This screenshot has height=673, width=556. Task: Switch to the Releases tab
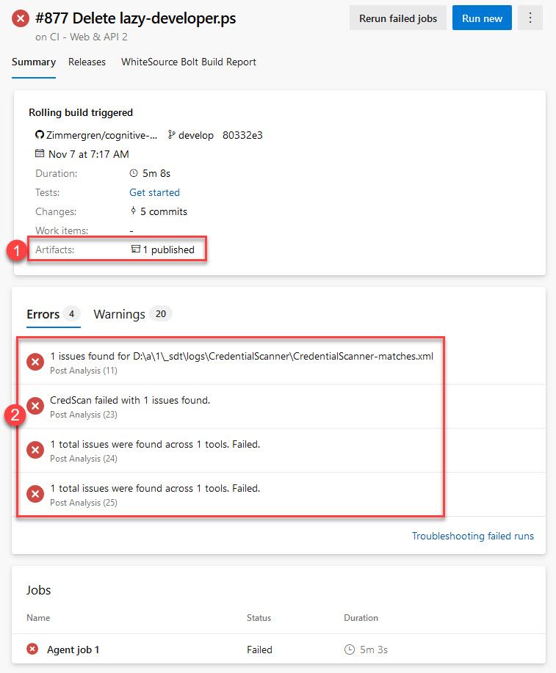(x=87, y=62)
